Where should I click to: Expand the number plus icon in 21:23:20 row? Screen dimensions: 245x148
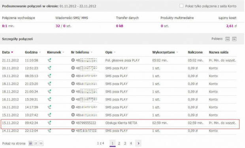(x=73, y=83)
